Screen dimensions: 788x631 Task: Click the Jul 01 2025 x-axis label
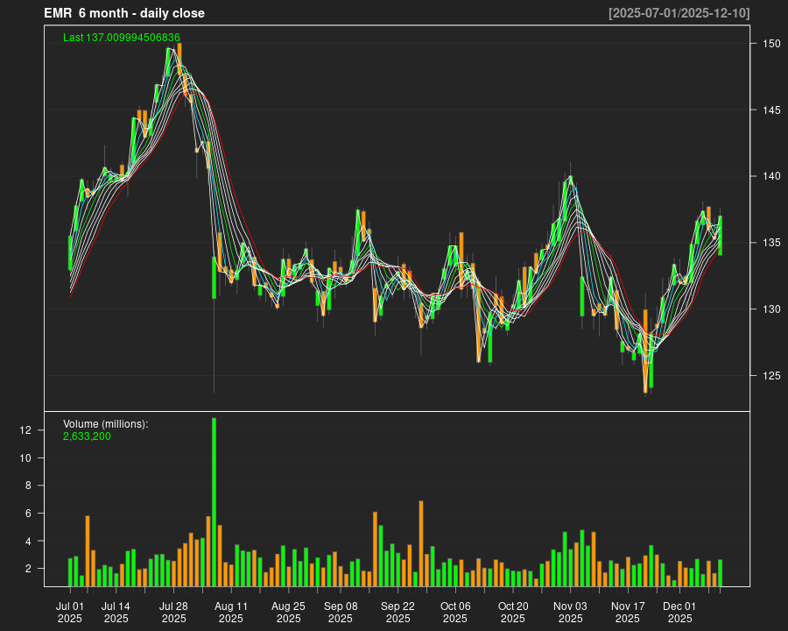(x=70, y=612)
